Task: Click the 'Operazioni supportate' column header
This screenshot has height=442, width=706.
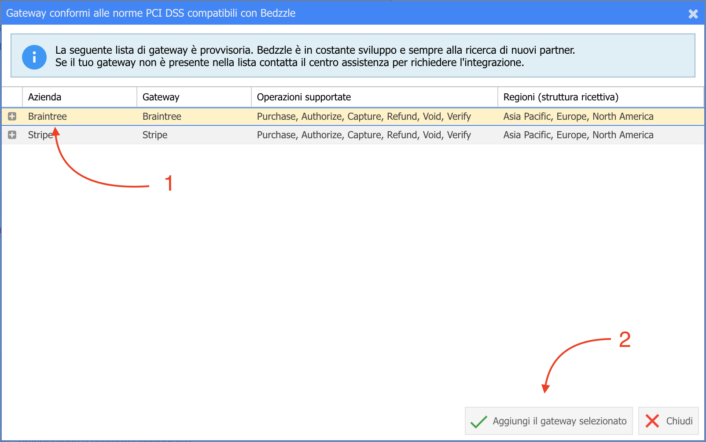Action: click(375, 97)
